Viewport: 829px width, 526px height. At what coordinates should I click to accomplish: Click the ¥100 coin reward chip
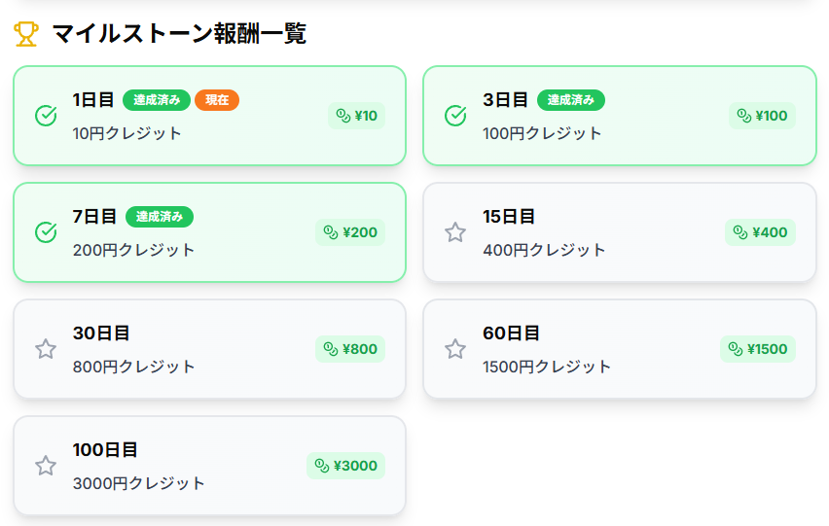[x=762, y=116]
